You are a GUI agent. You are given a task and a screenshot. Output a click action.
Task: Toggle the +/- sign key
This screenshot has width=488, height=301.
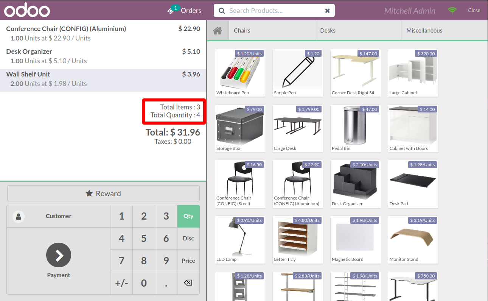(121, 283)
